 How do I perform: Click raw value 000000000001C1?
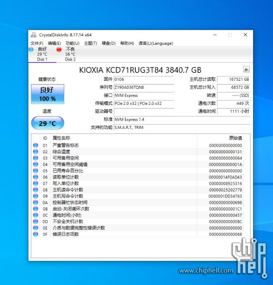pos(225,209)
